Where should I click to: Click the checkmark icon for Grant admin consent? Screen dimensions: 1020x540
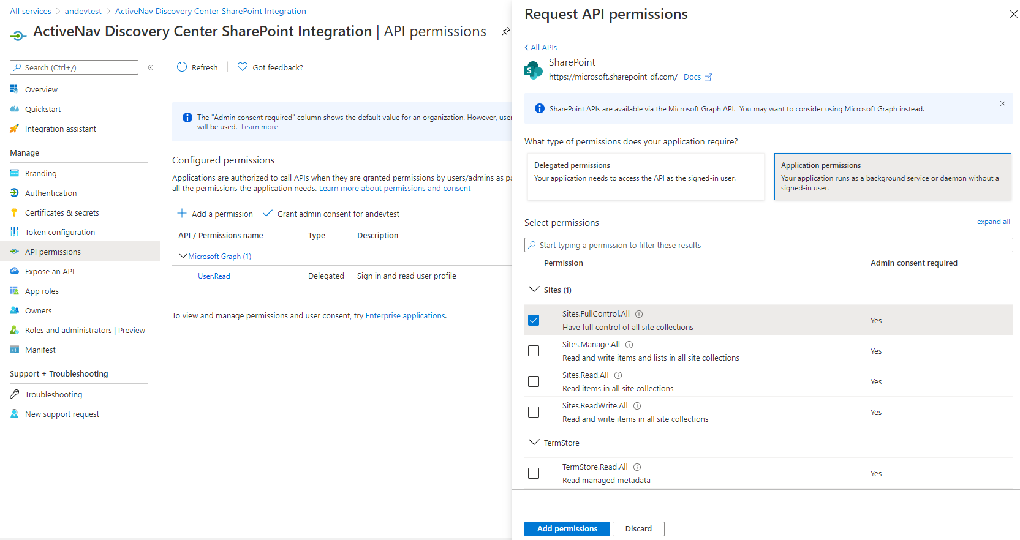click(268, 213)
